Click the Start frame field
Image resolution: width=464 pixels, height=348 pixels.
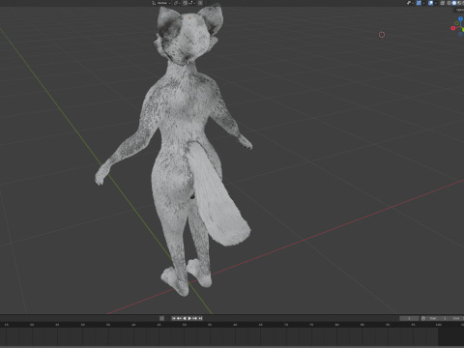(437, 318)
